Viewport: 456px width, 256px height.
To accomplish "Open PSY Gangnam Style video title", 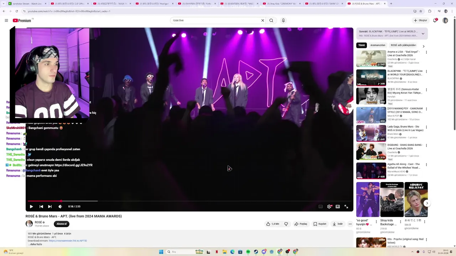I will (405, 110).
